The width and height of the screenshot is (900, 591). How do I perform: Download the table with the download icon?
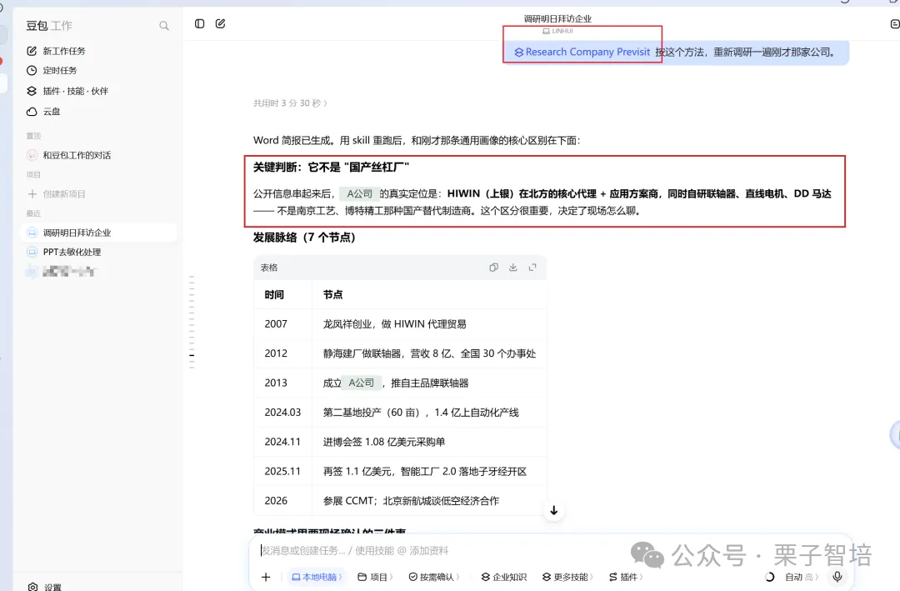tap(513, 268)
